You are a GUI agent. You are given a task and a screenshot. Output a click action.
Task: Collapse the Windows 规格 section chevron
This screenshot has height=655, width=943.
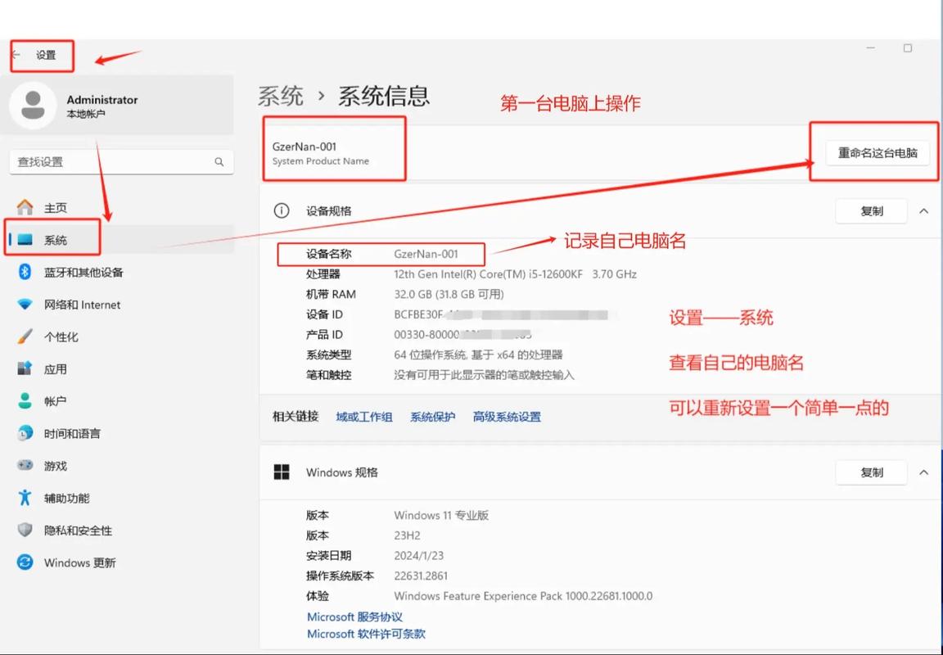click(x=924, y=472)
